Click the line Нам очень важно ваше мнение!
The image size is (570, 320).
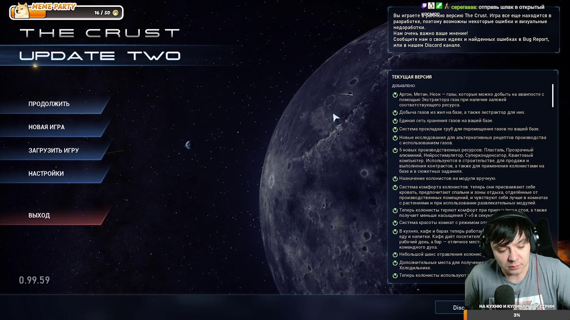431,33
